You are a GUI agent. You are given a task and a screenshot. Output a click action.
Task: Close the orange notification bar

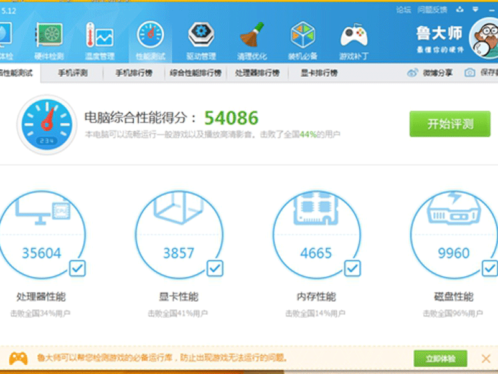(x=486, y=359)
